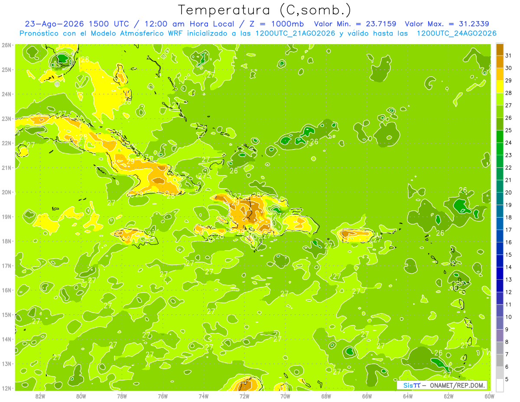This screenshot has height=402, width=520.
Task: Click the latitude label '13N'
Action: coord(6,363)
